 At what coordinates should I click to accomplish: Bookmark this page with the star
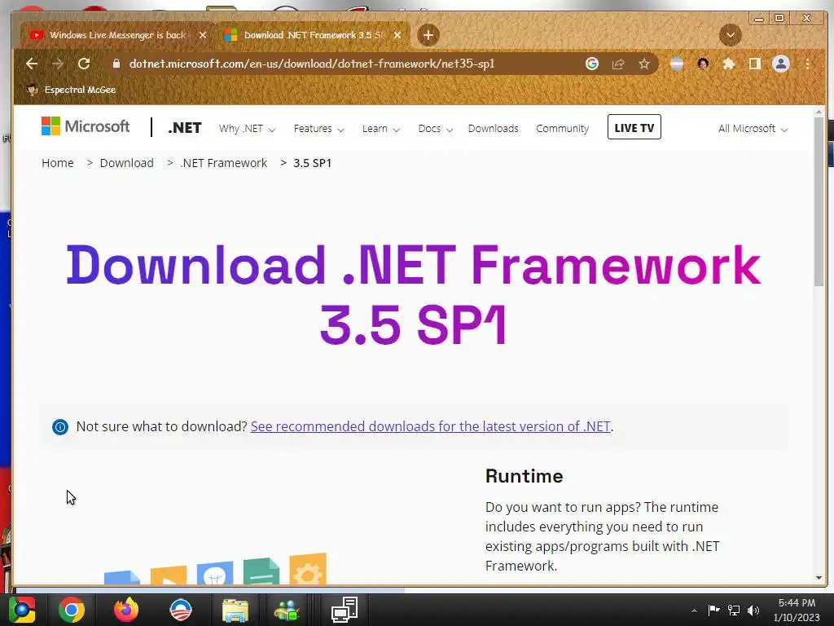click(x=644, y=64)
